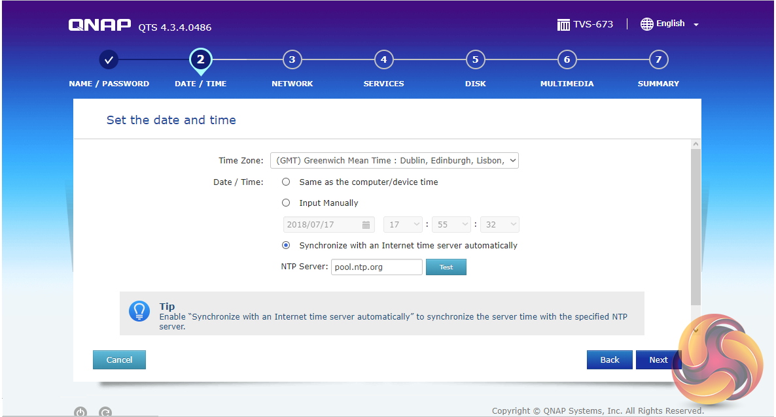Choose the Input Manually radio option
The height and width of the screenshot is (417, 776).
286,203
